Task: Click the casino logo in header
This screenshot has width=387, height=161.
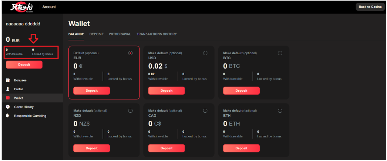Action: click(x=21, y=7)
